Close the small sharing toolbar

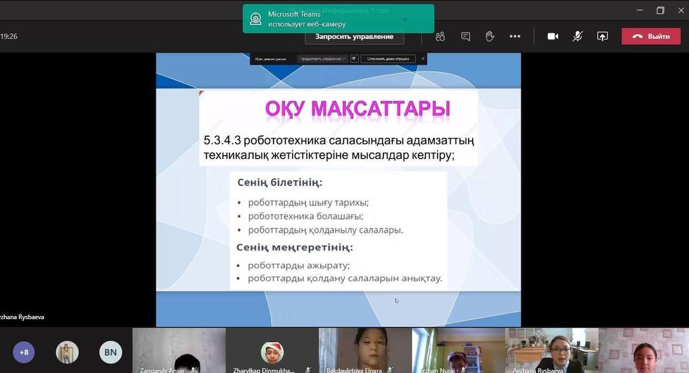tap(423, 59)
